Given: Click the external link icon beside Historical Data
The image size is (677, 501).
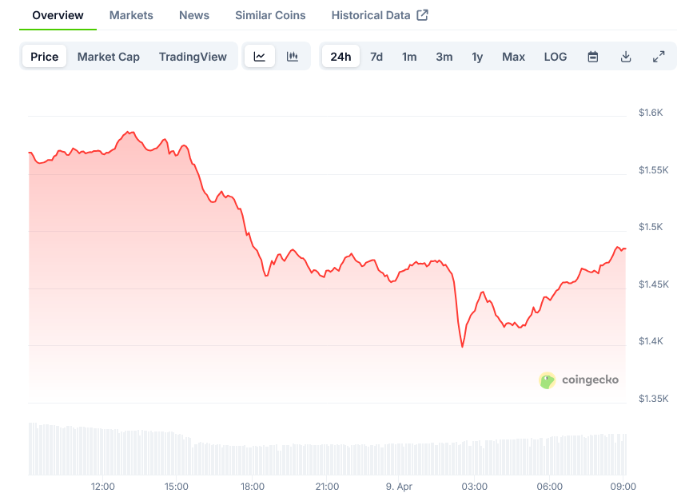Looking at the screenshot, I should click(x=423, y=15).
